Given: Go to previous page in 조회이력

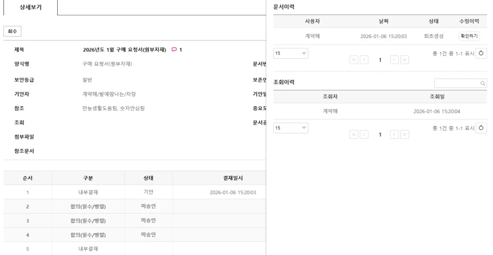Looking at the screenshot, I should [364, 134].
